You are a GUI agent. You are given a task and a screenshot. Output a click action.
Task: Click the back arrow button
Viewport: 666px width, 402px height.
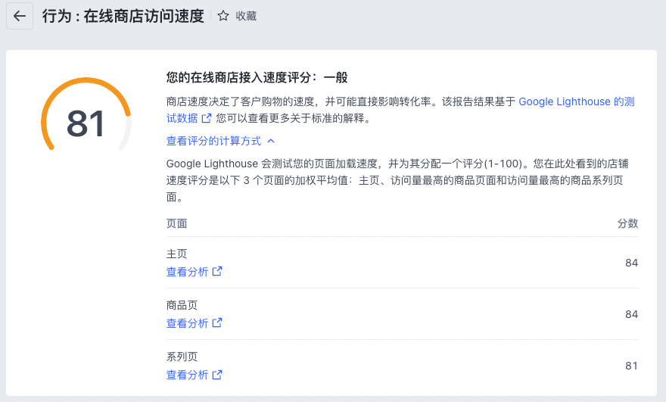(x=20, y=16)
